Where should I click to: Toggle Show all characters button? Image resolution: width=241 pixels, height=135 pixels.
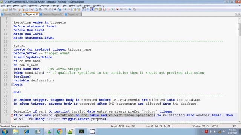[88, 9]
